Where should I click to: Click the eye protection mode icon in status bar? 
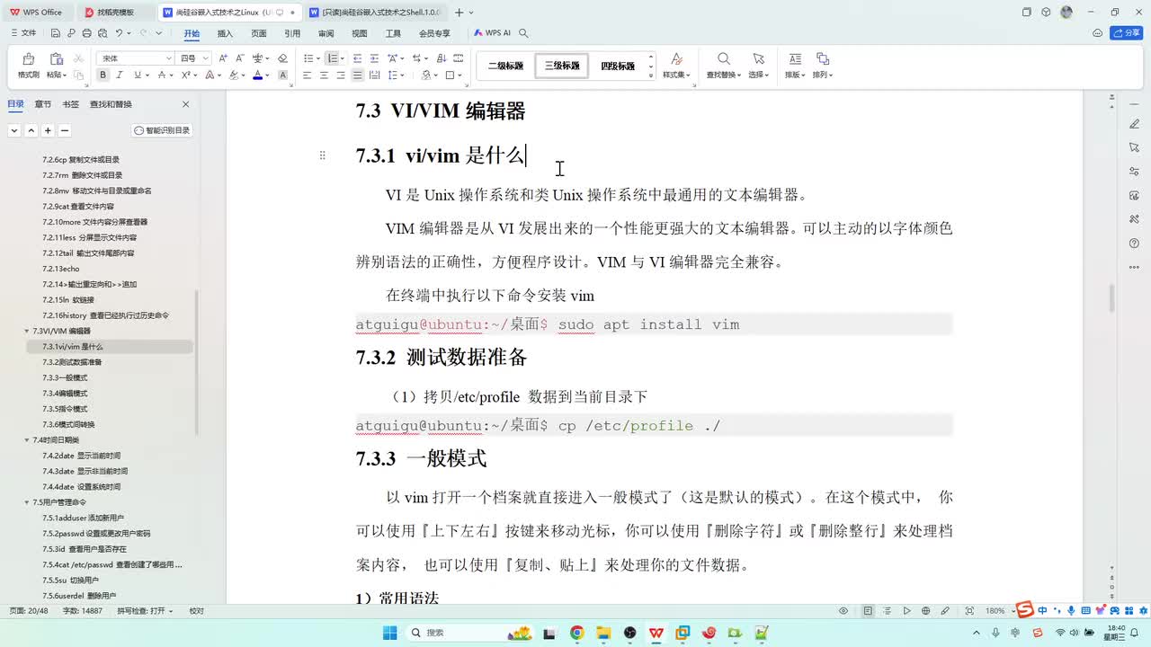click(x=843, y=611)
